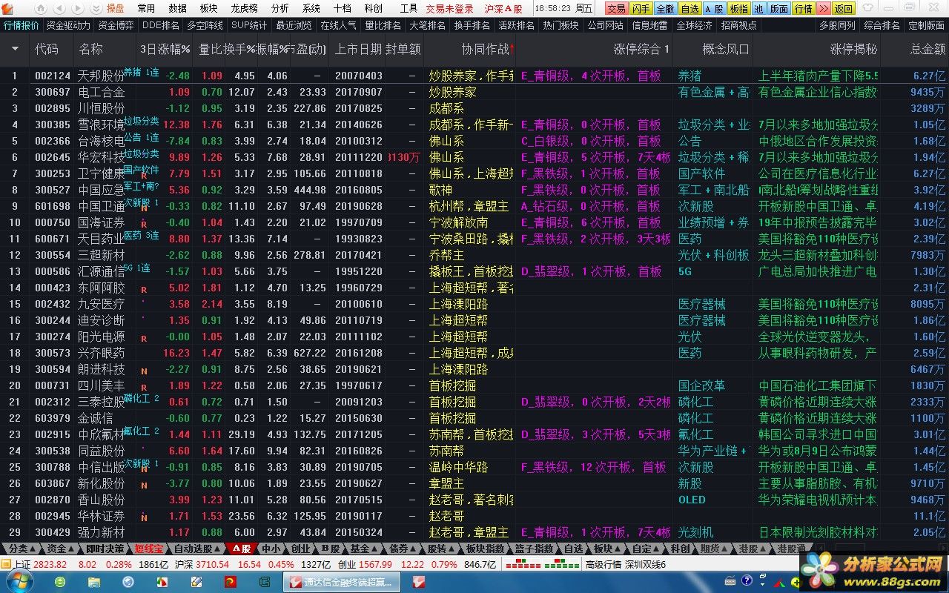Click OLED concept in 香山股份 row
The width and height of the screenshot is (949, 593).
click(x=692, y=500)
